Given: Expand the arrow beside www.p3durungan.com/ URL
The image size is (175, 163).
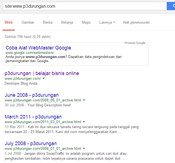Looking at the screenshot, I should tap(44, 78).
